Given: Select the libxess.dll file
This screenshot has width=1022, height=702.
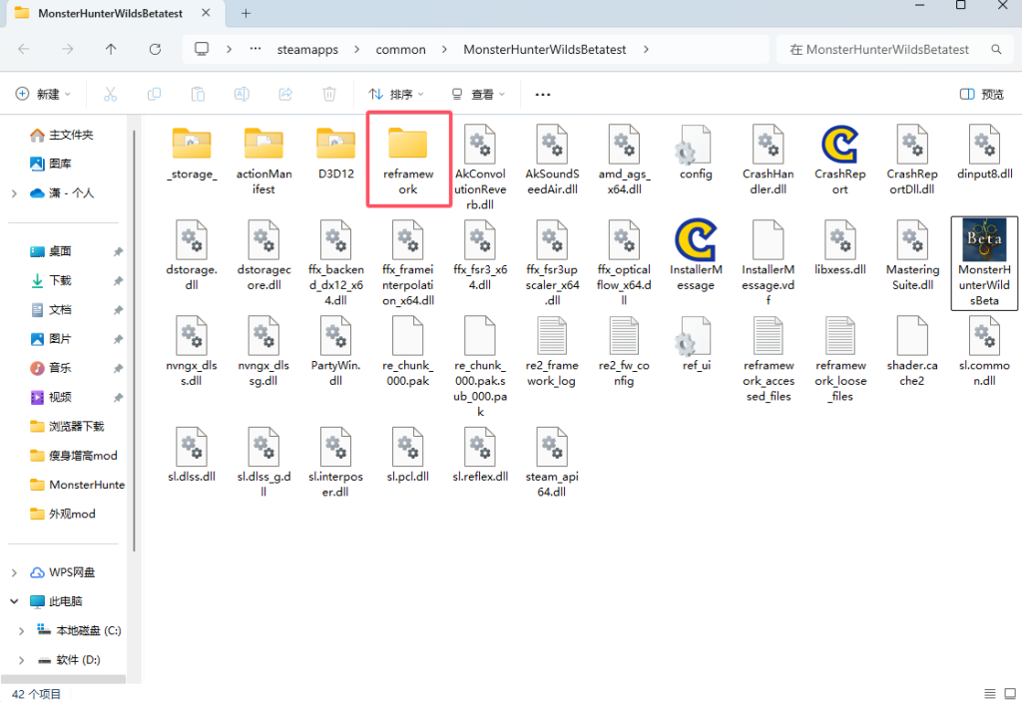Looking at the screenshot, I should [x=839, y=248].
